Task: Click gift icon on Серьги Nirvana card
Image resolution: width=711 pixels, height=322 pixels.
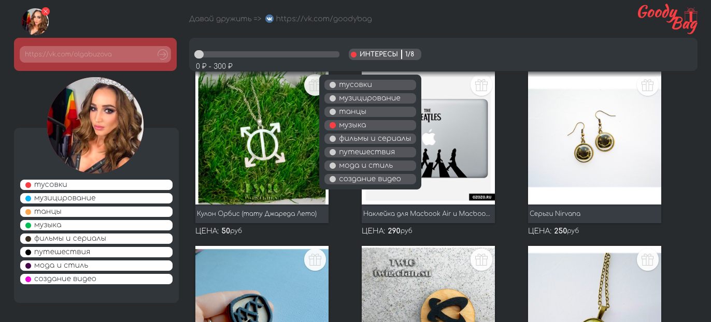Action: tap(648, 85)
